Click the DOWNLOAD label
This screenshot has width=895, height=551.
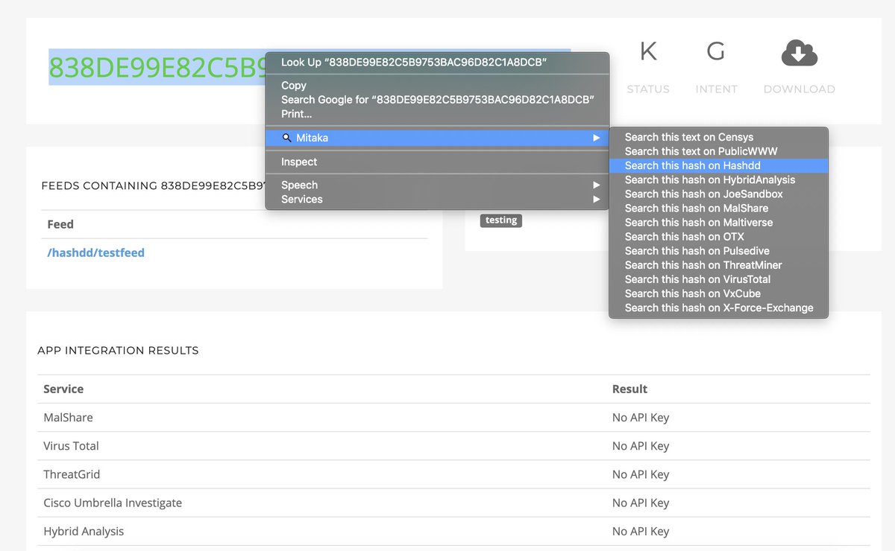800,89
